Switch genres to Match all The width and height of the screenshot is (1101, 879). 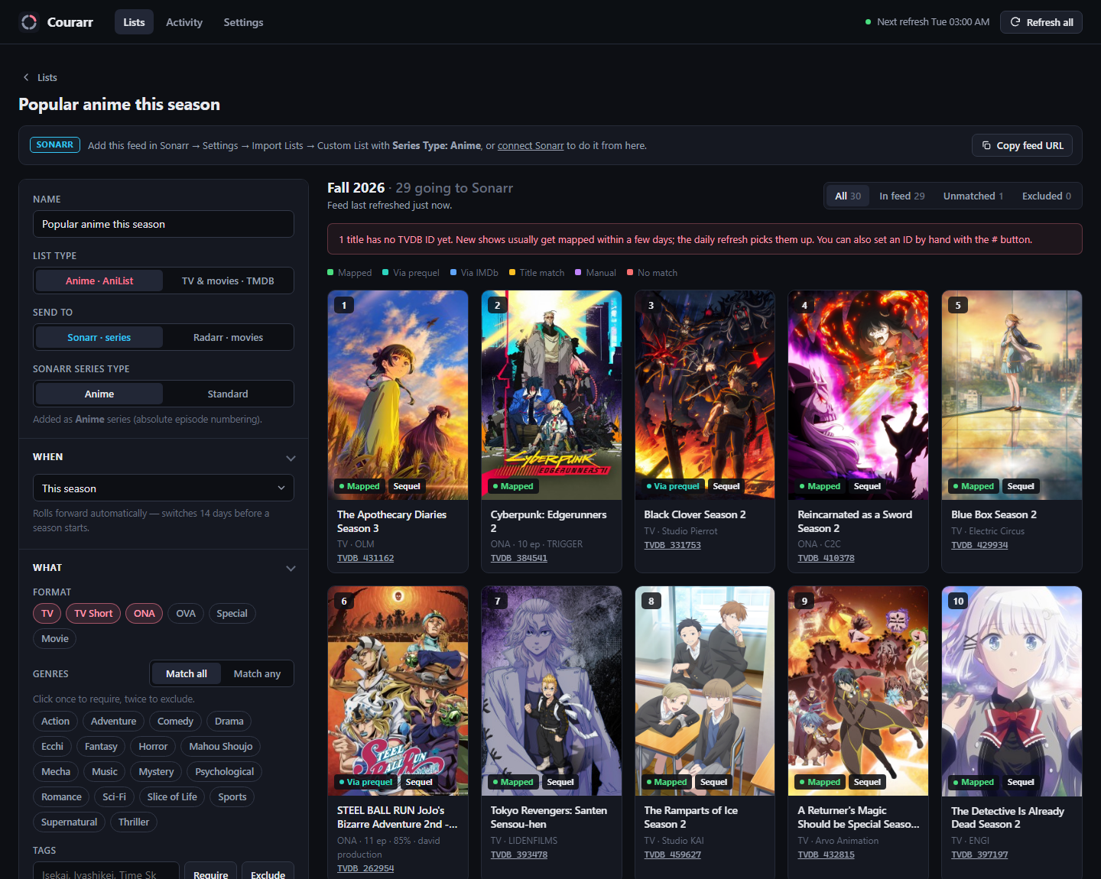click(x=187, y=673)
